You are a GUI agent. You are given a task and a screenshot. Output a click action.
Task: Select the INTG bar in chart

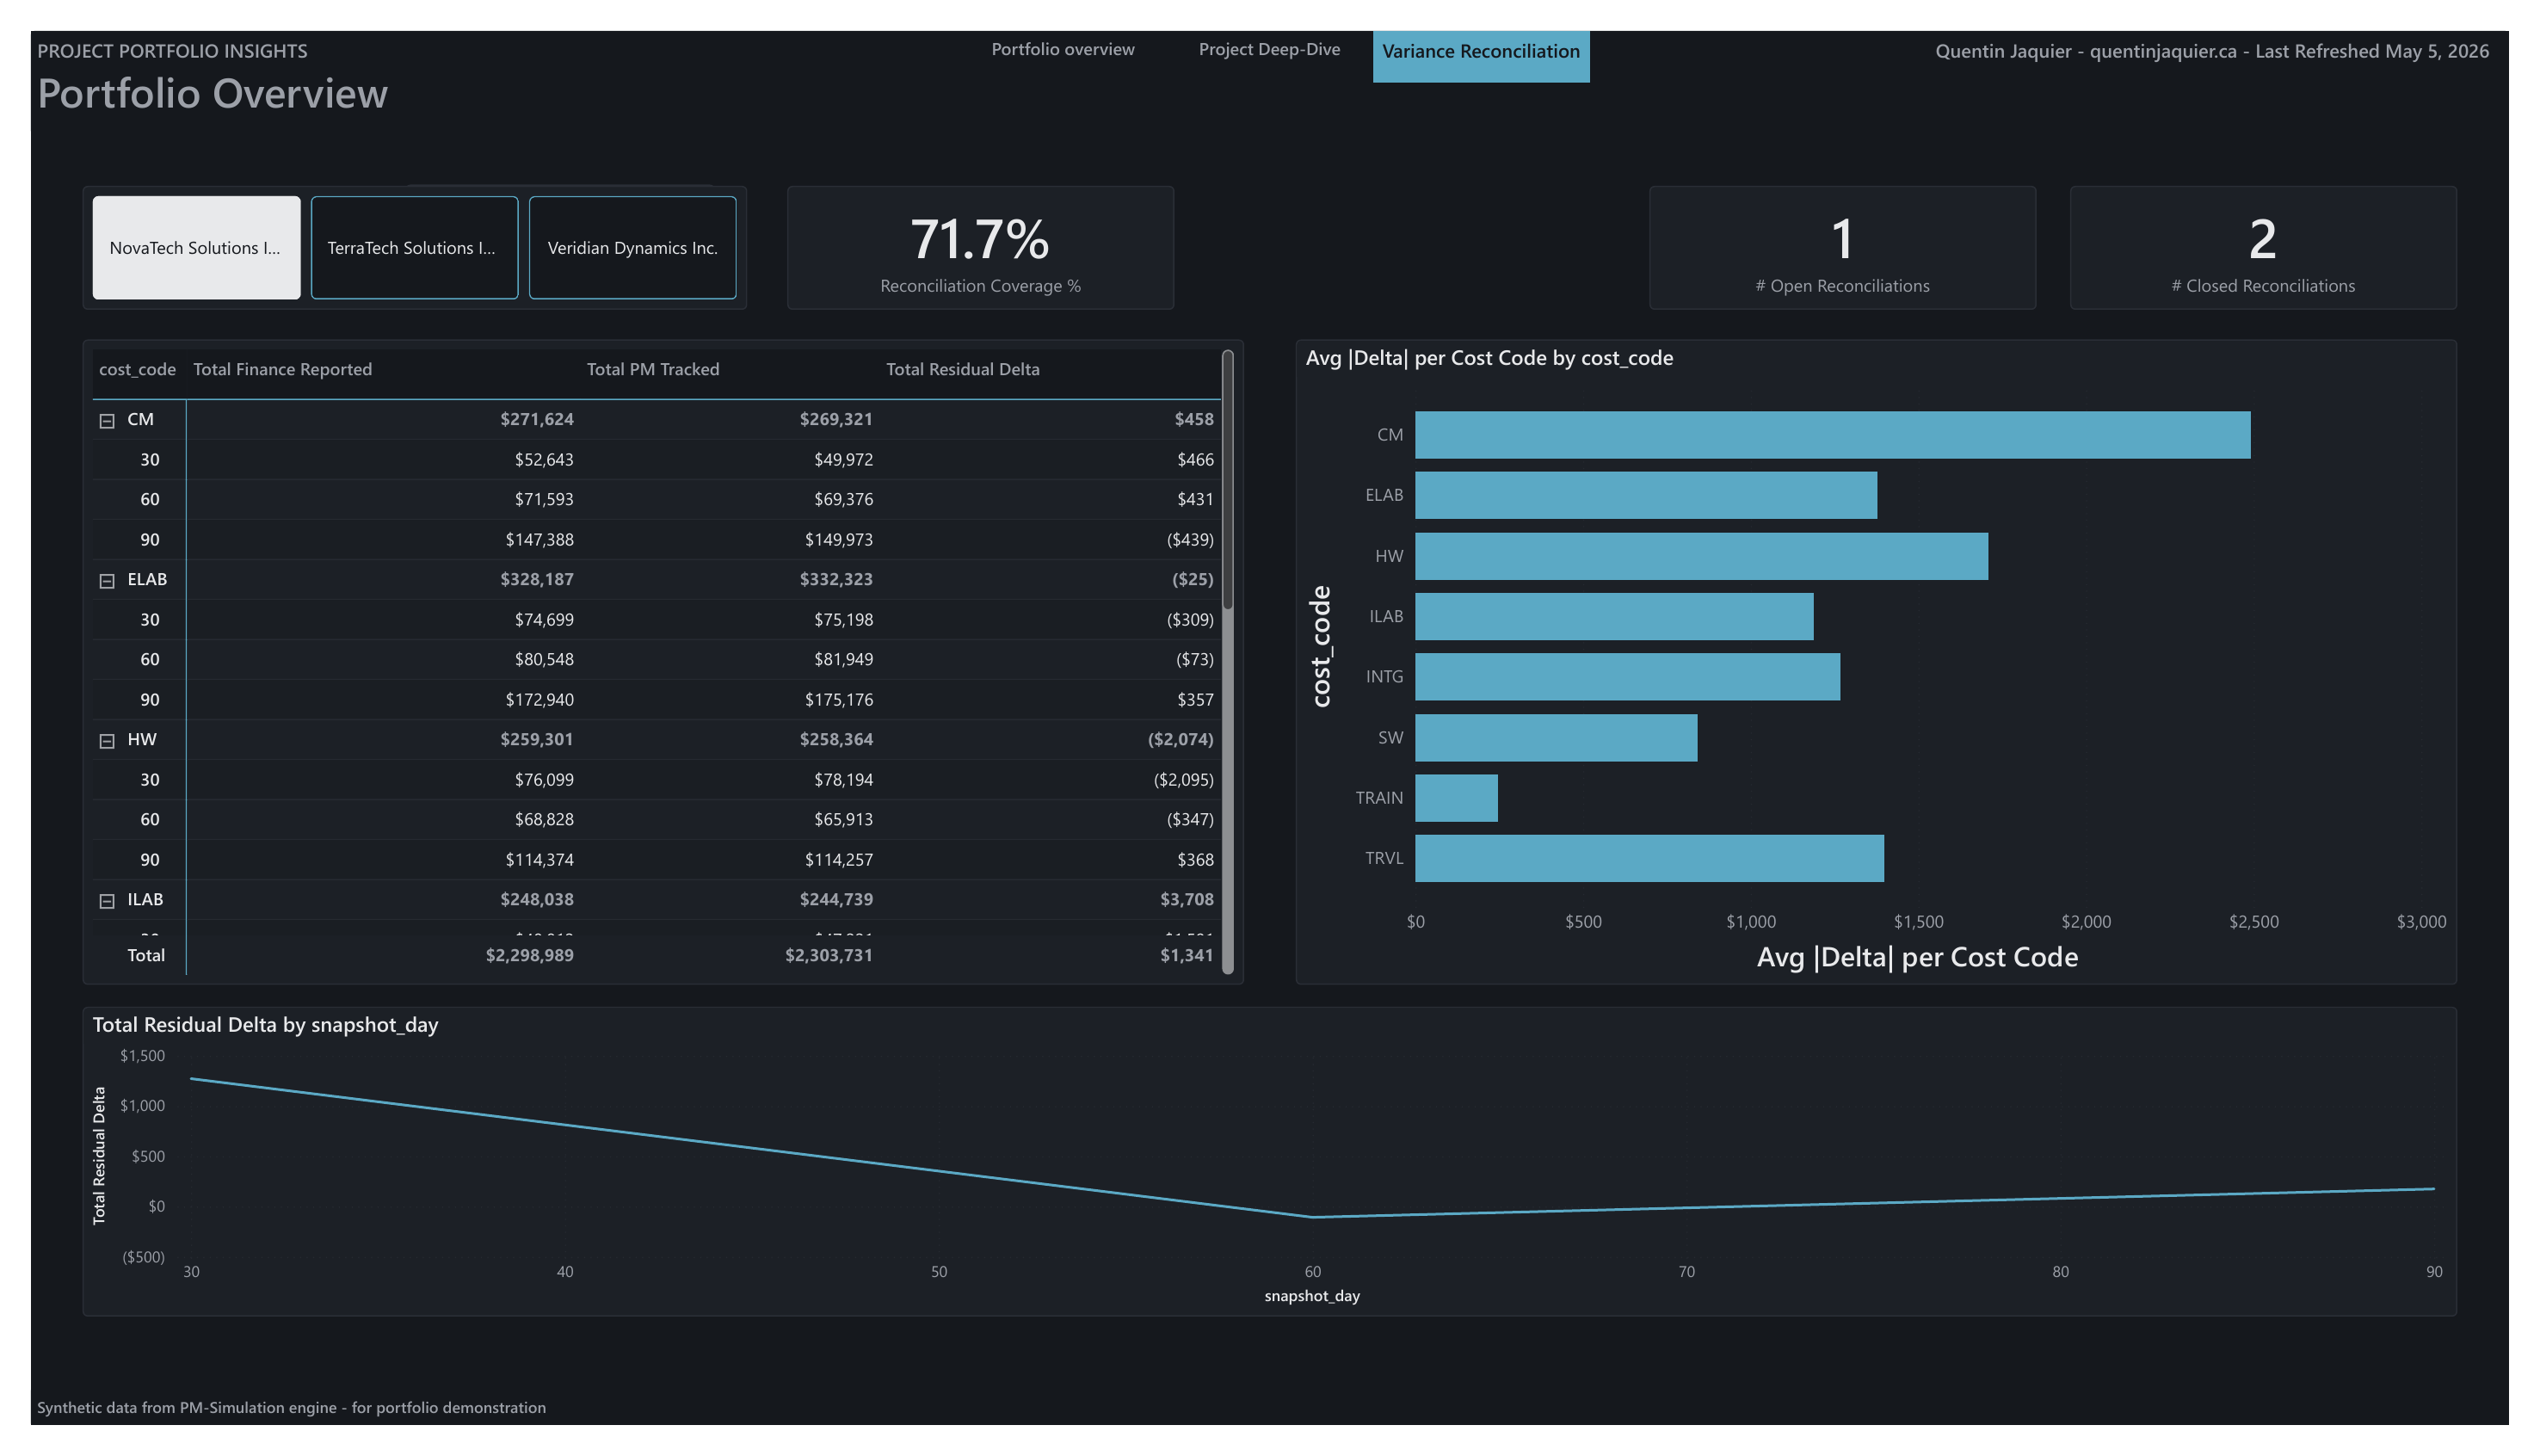tap(1627, 677)
